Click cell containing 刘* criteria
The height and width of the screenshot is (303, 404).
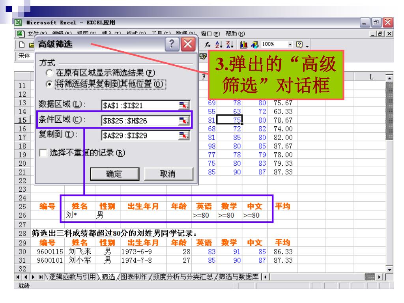(80, 215)
